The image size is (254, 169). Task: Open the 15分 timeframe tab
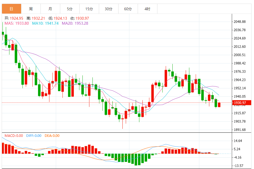pyautogui.click(x=89, y=9)
